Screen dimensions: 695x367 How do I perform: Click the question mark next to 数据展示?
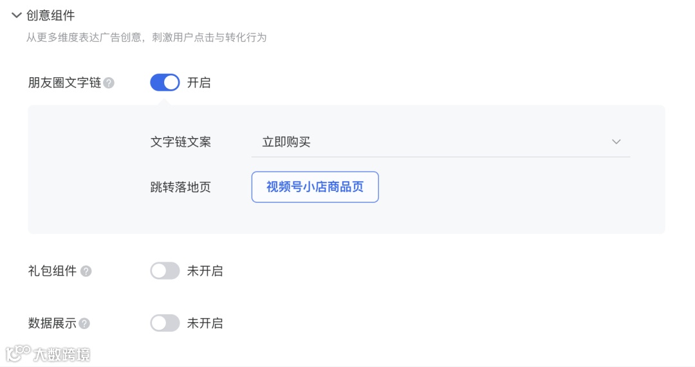(84, 323)
